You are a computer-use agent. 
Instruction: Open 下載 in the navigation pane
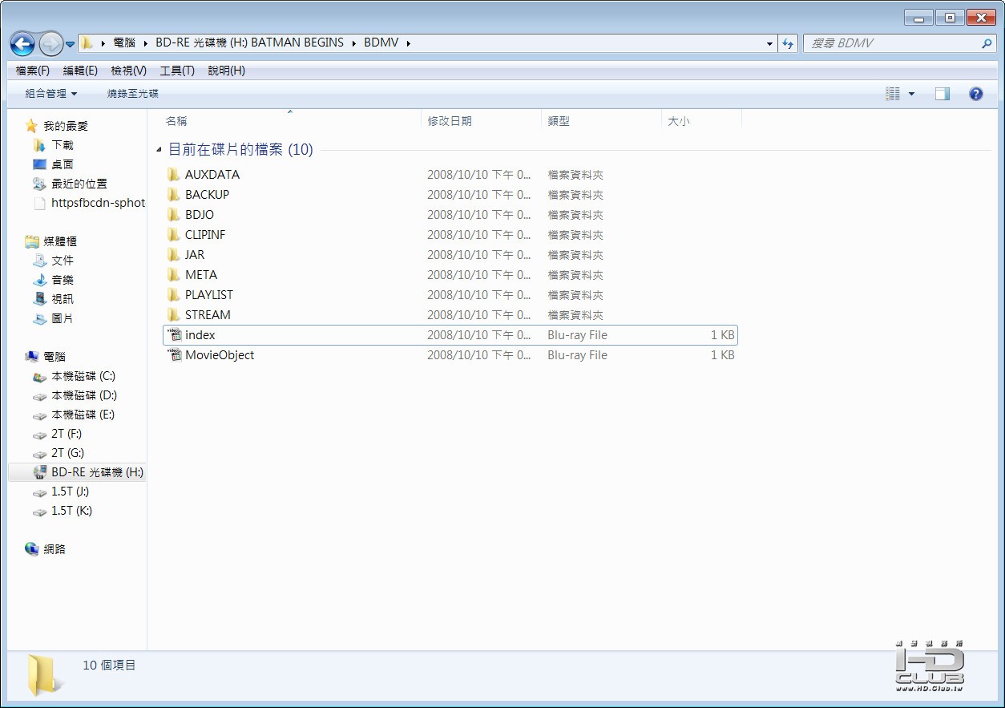coord(63,145)
